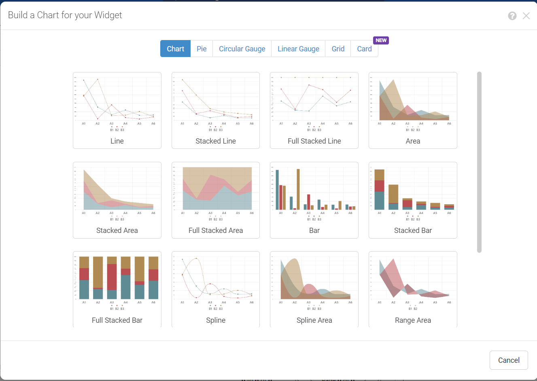The height and width of the screenshot is (381, 537).
Task: Pick the Spline Area chart
Action: (314, 289)
